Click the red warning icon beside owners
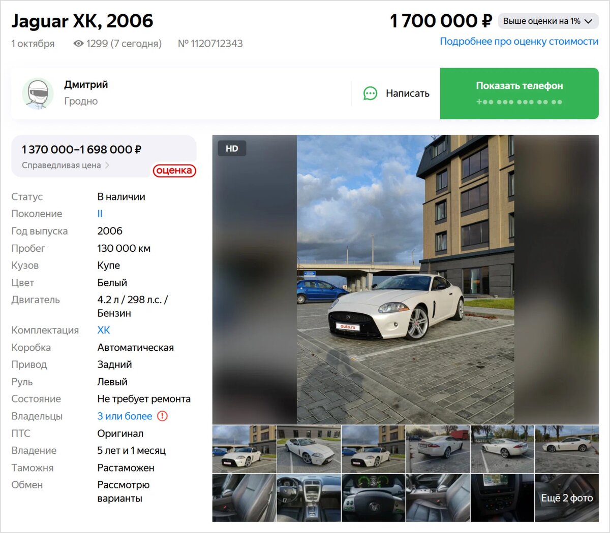This screenshot has width=610, height=533. [162, 416]
